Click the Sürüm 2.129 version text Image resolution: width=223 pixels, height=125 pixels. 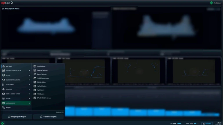click(60, 112)
